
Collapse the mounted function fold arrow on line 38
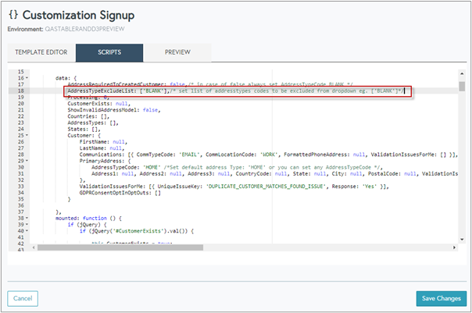pos(27,218)
